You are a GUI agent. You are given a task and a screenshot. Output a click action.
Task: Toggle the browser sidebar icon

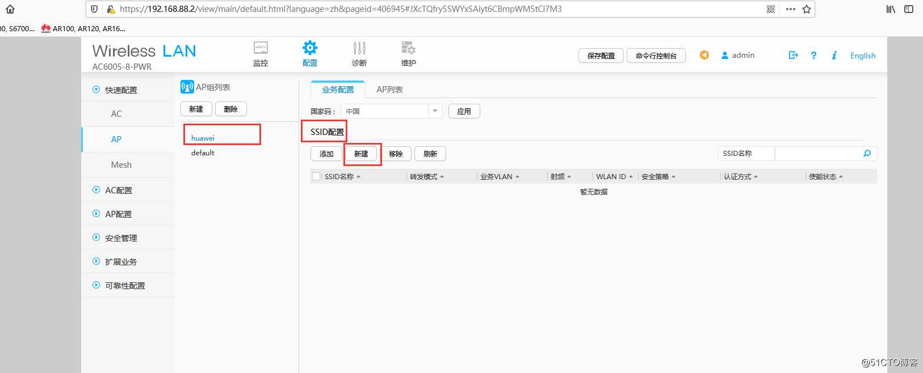(909, 9)
